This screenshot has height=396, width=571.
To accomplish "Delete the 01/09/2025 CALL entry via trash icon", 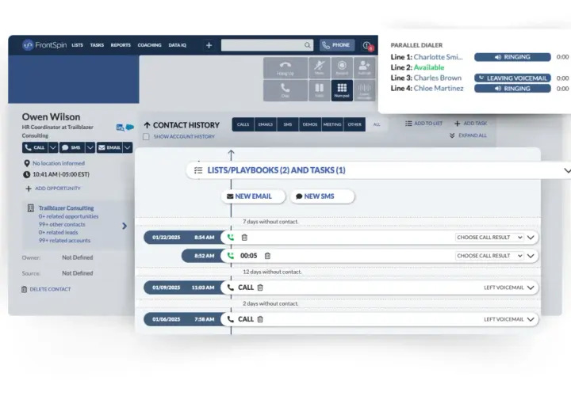I will tap(260, 287).
